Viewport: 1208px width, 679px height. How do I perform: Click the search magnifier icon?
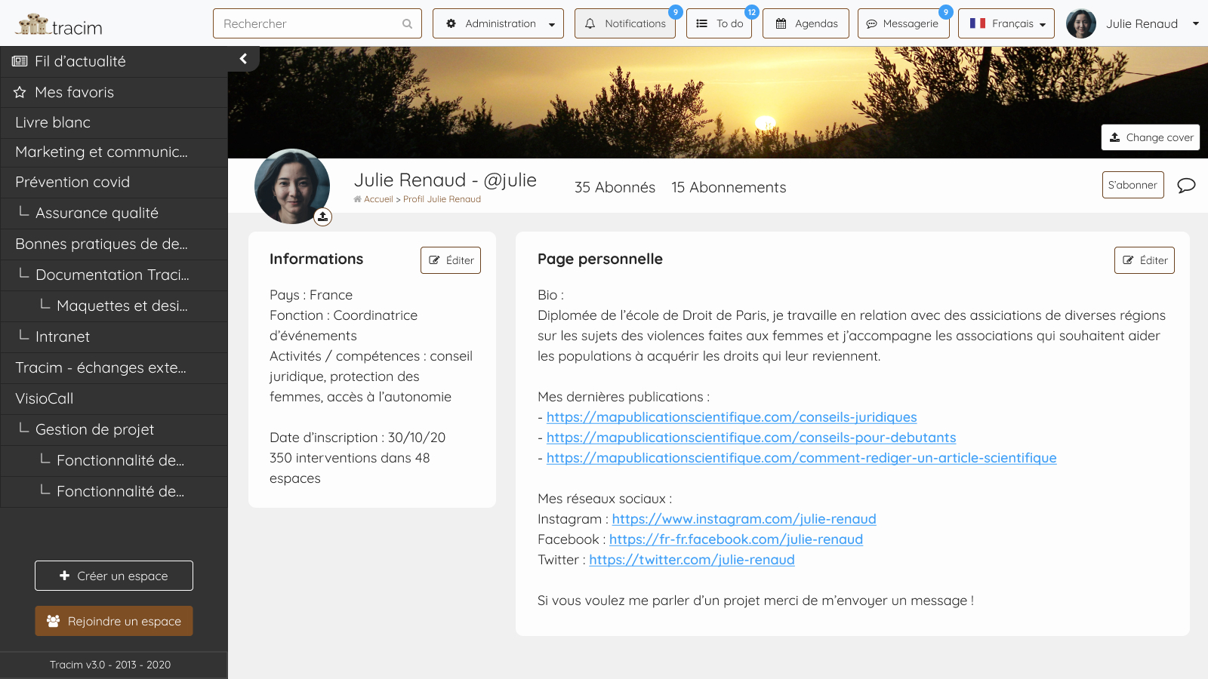(x=407, y=24)
